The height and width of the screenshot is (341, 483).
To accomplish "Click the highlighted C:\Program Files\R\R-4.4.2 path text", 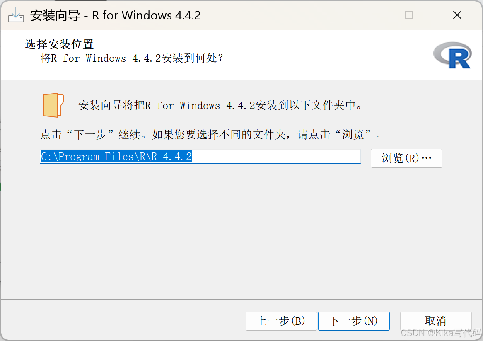I will 116,156.
